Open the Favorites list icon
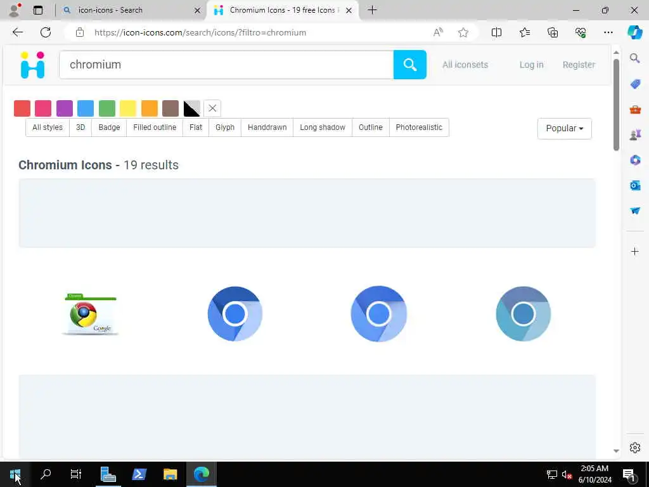Viewport: 649px width, 487px height. (x=524, y=32)
